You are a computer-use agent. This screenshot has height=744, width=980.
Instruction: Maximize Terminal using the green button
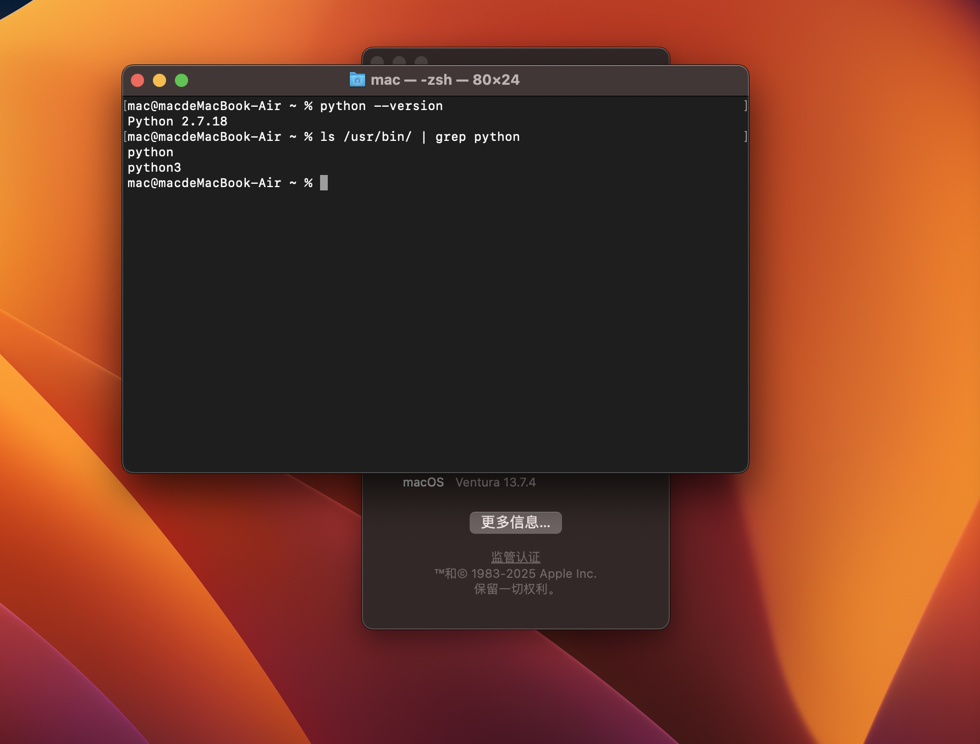coord(181,80)
